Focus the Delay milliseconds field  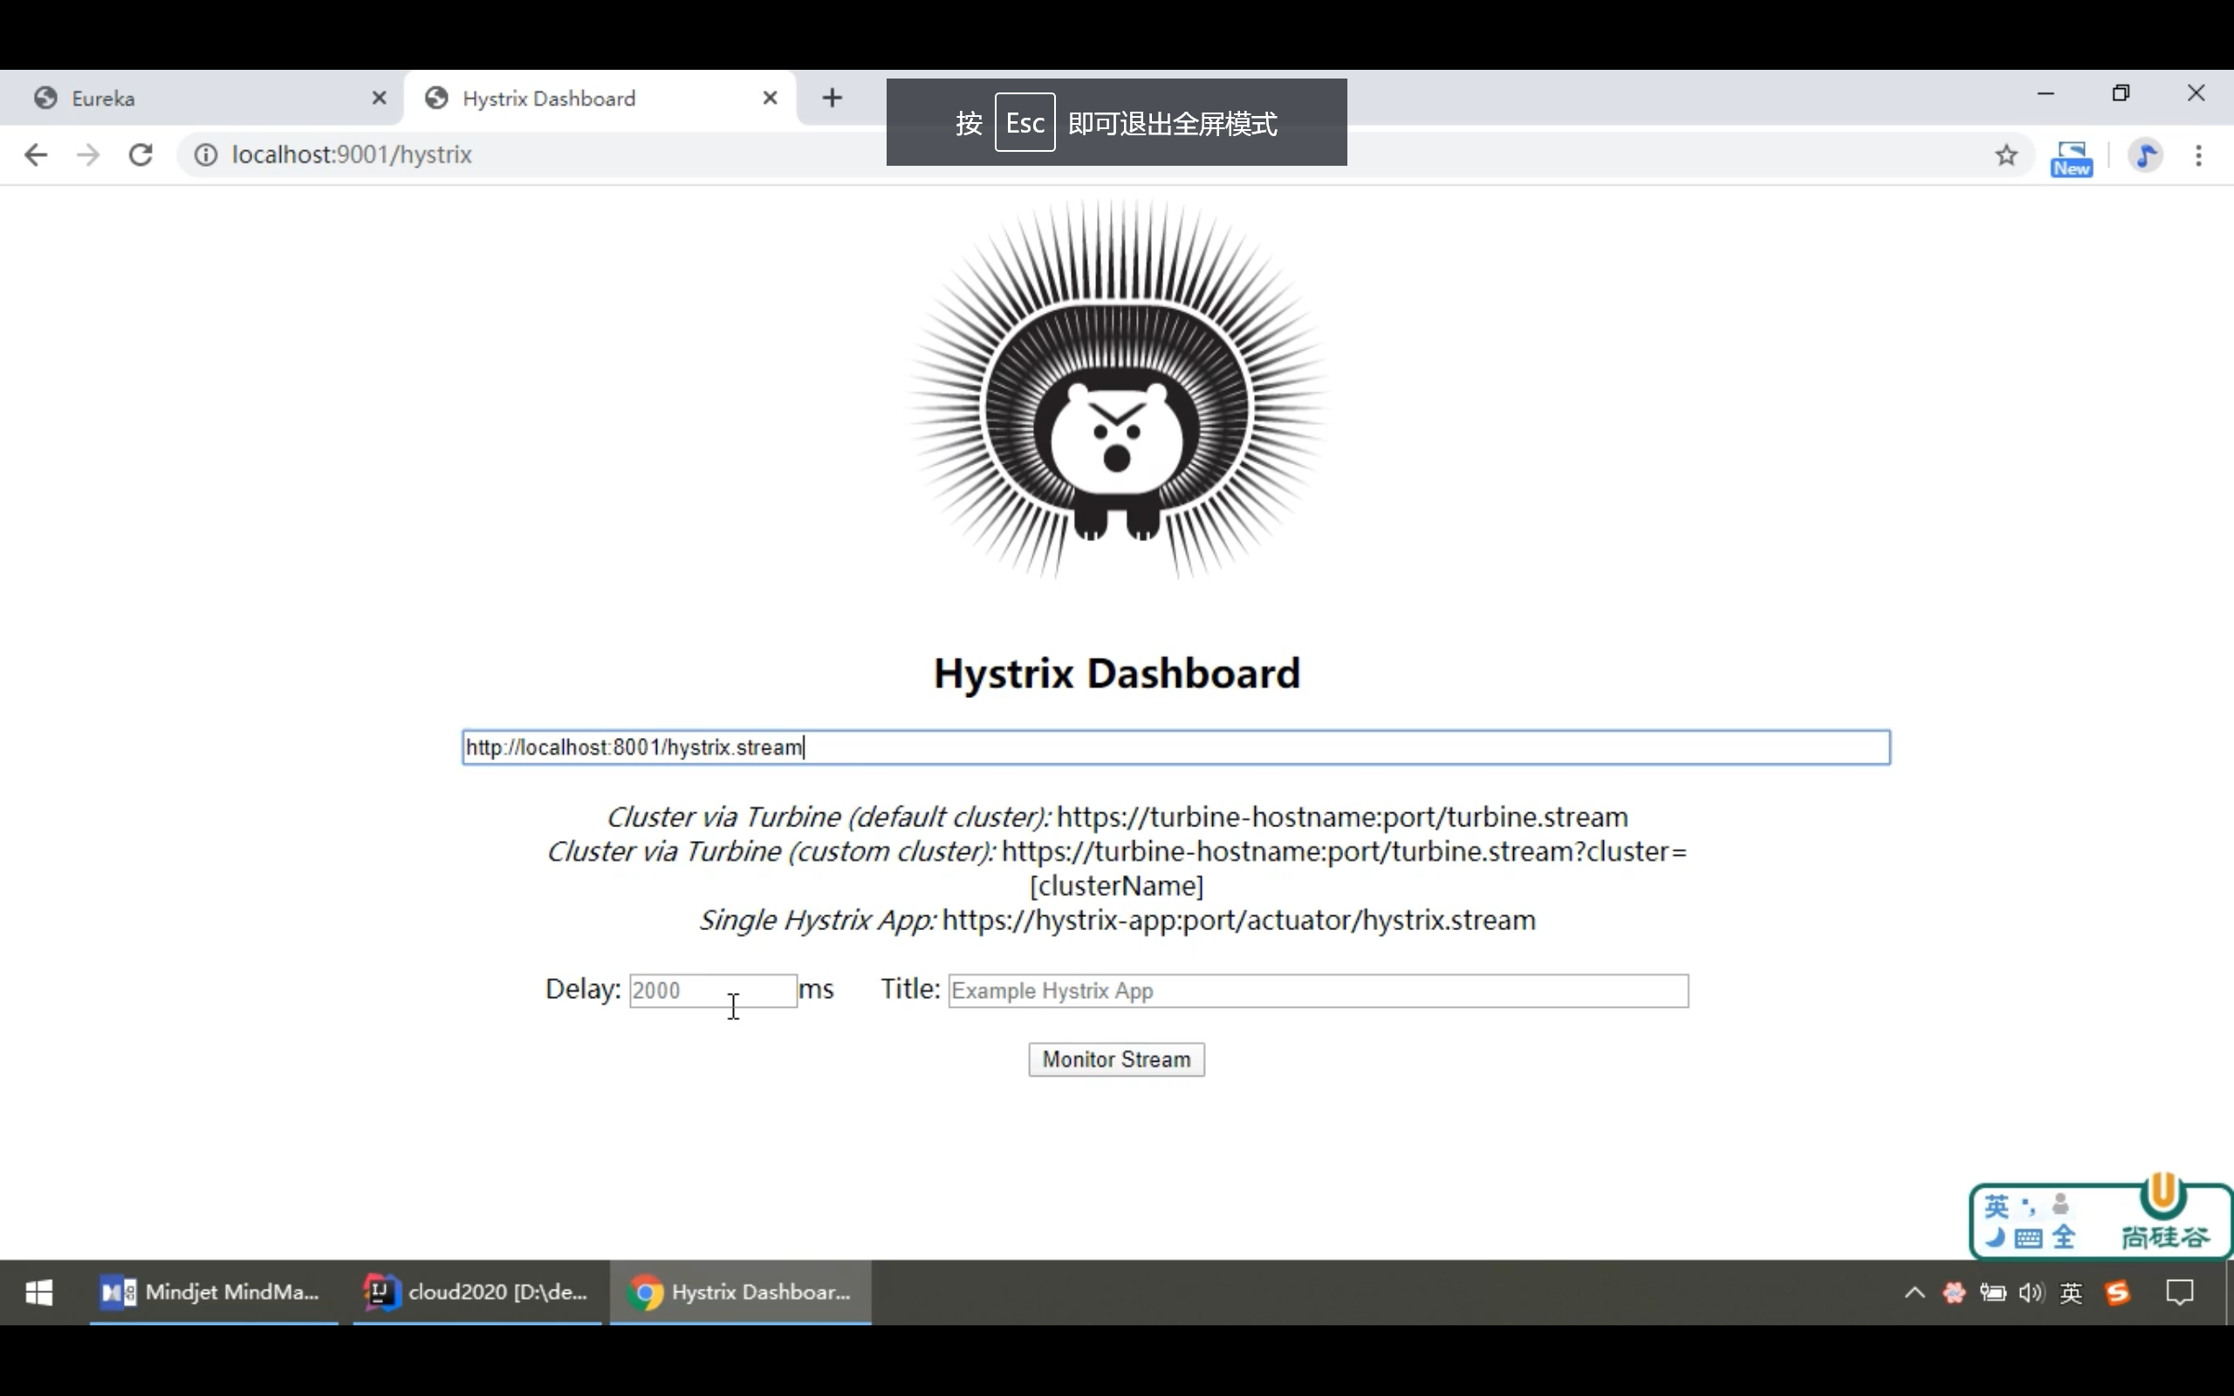[x=712, y=990]
